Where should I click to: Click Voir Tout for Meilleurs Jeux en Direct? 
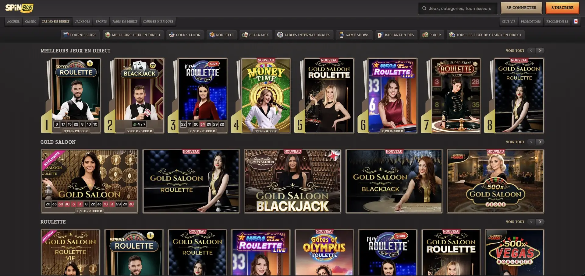[x=515, y=51]
